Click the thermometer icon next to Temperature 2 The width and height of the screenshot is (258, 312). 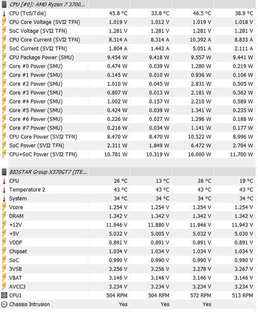click(x=4, y=190)
